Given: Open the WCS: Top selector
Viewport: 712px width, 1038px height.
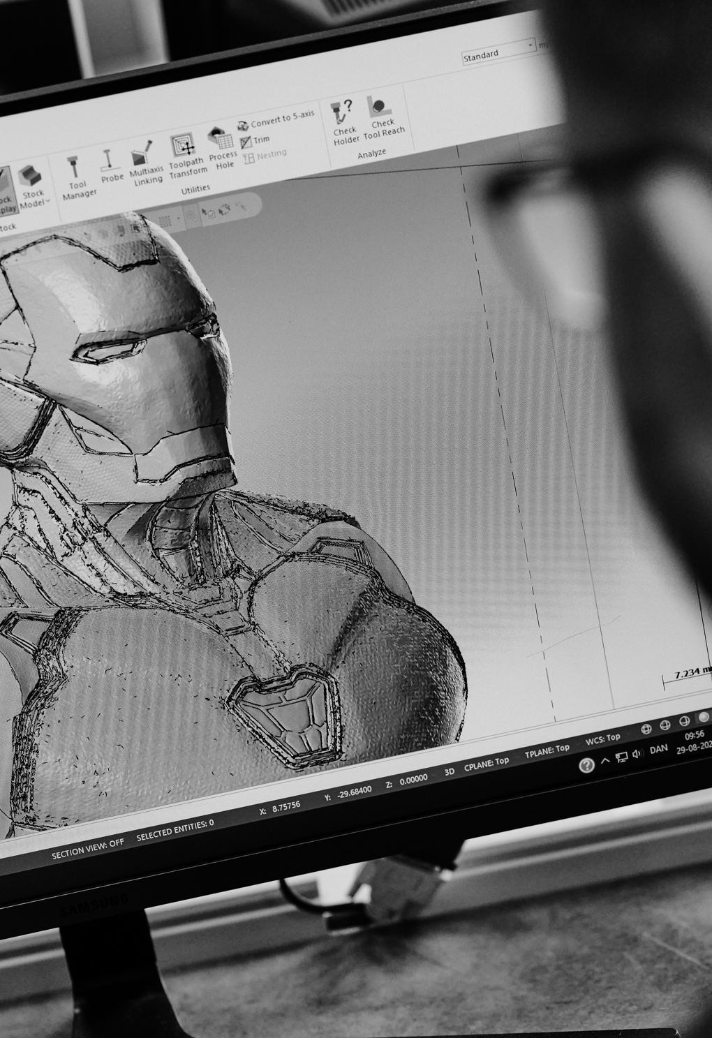Looking at the screenshot, I should pos(602,739).
